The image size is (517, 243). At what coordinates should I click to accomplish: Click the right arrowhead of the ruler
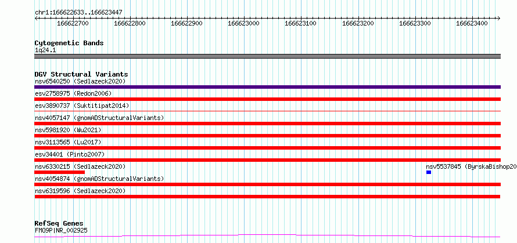(x=499, y=19)
